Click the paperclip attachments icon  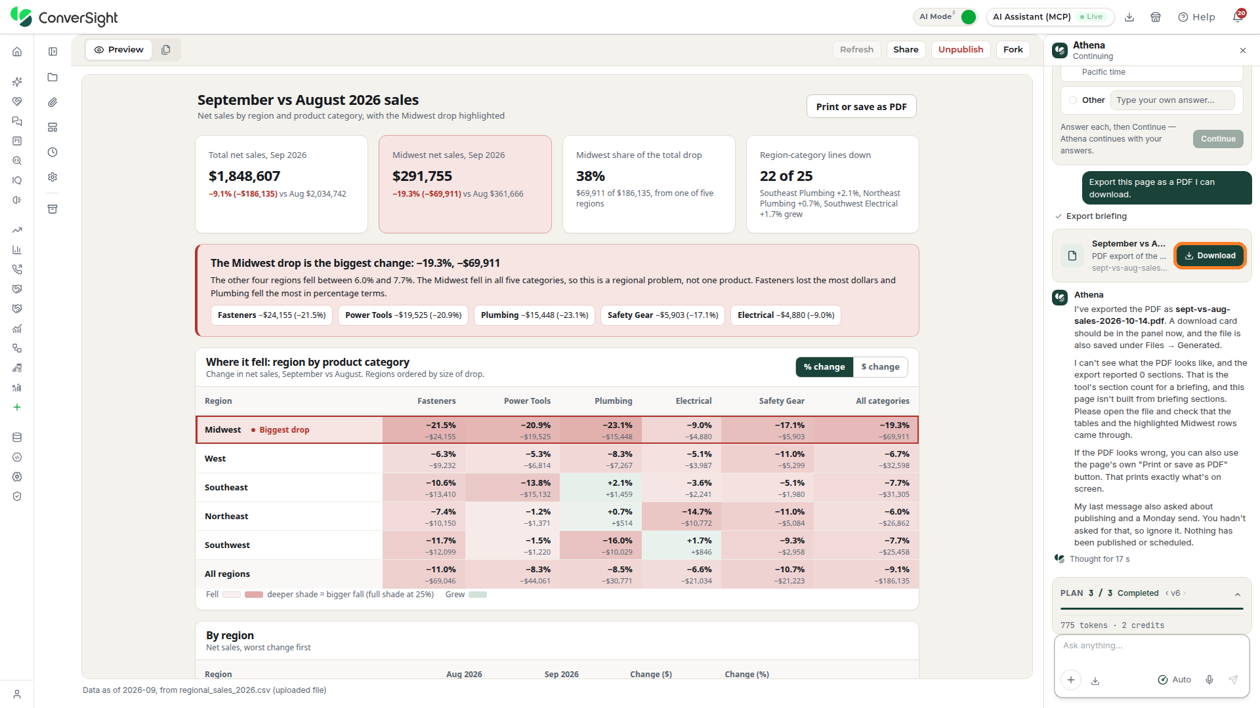click(x=52, y=102)
